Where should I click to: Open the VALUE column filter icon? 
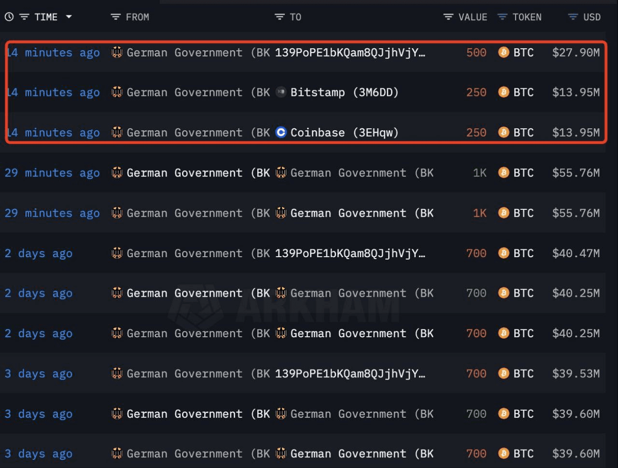(x=448, y=17)
